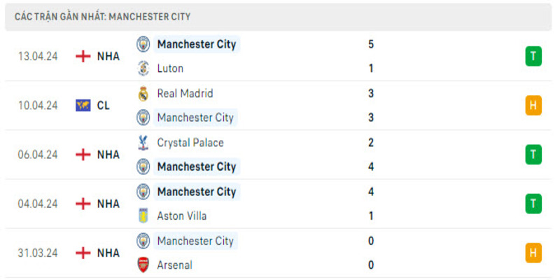Image resolution: width=560 pixels, height=280 pixels.
Task: Click green T badge for Crystal Palace match
Action: [x=533, y=155]
